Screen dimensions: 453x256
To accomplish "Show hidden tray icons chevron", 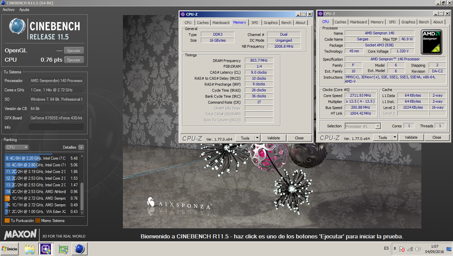I will coord(395,249).
